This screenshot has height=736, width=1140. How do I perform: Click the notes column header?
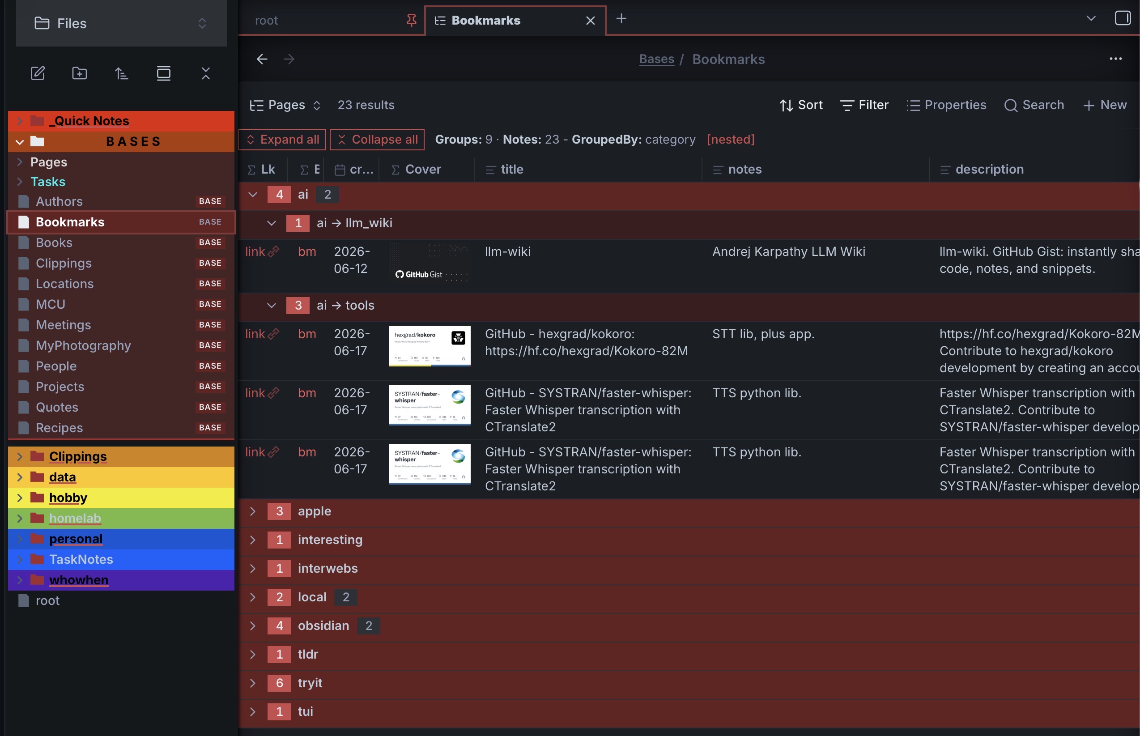(x=816, y=169)
